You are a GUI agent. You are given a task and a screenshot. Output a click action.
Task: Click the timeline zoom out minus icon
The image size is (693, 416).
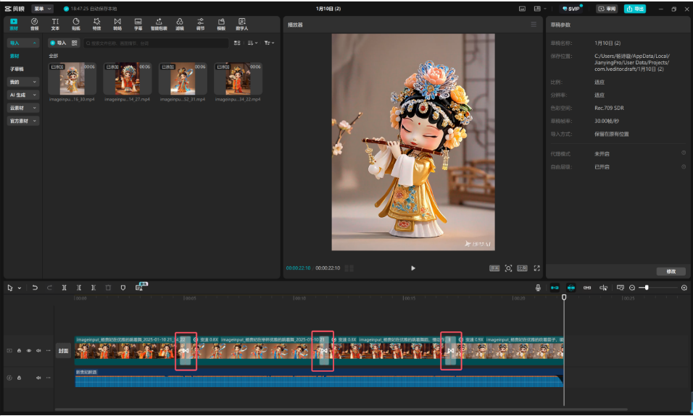[632, 288]
